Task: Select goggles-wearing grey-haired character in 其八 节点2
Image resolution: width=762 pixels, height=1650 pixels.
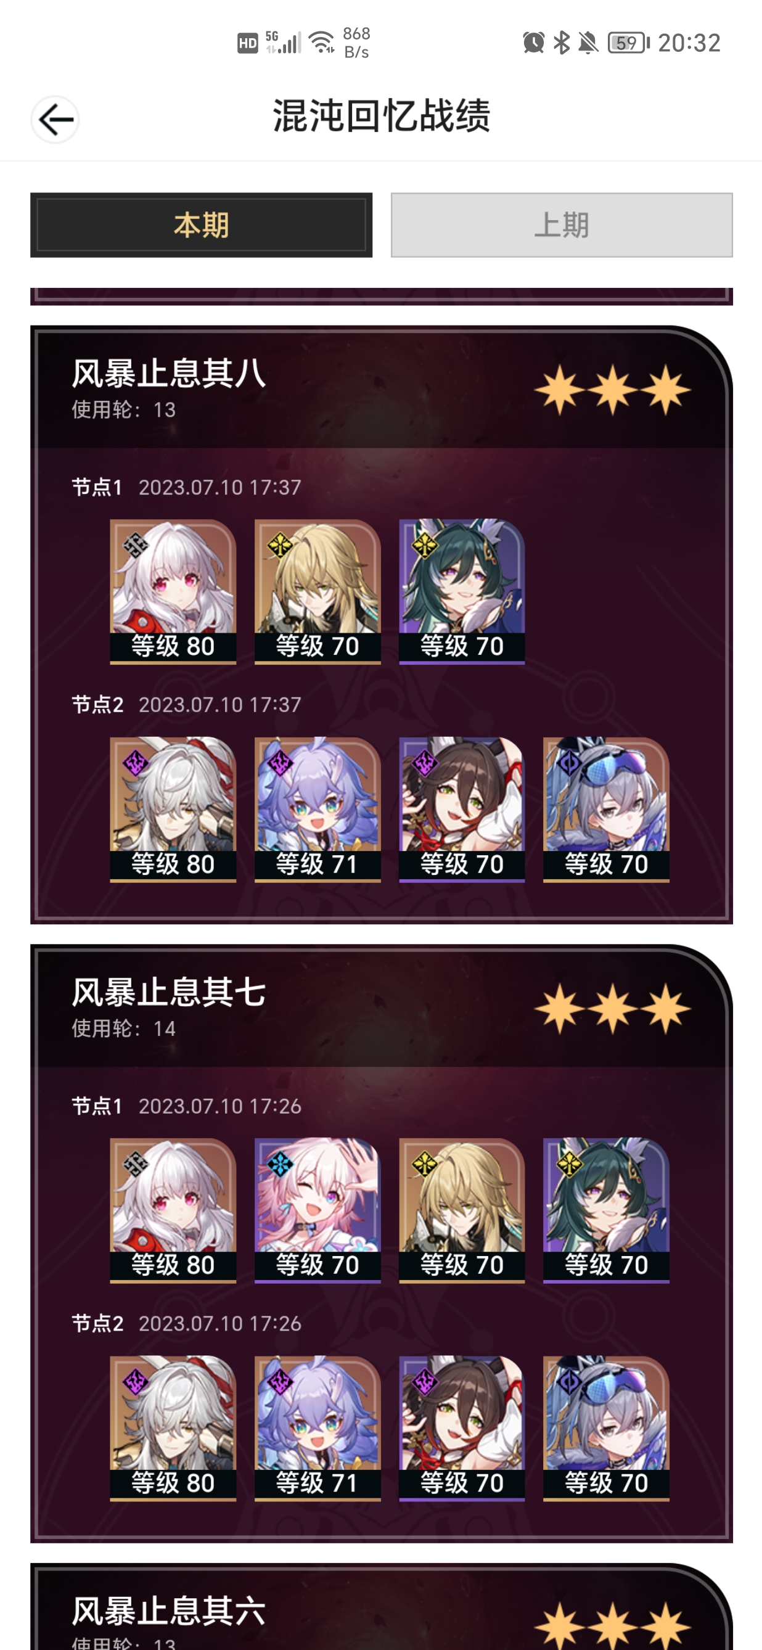Action: [x=607, y=809]
